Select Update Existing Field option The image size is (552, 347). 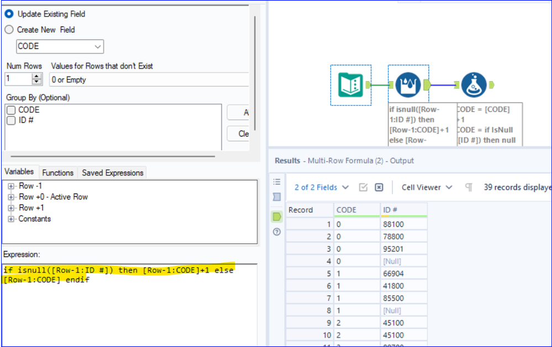click(x=9, y=14)
